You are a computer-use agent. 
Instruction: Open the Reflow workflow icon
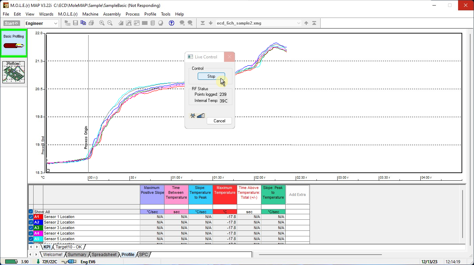(x=14, y=72)
